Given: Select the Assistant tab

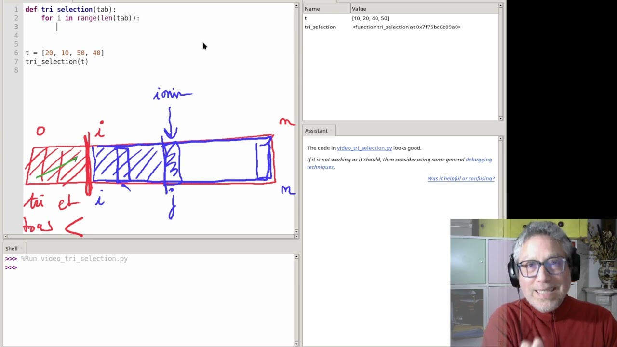Looking at the screenshot, I should point(316,131).
